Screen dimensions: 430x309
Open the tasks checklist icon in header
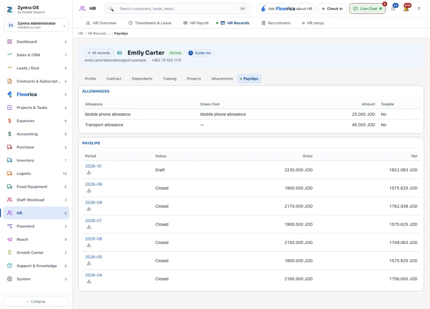393,9
